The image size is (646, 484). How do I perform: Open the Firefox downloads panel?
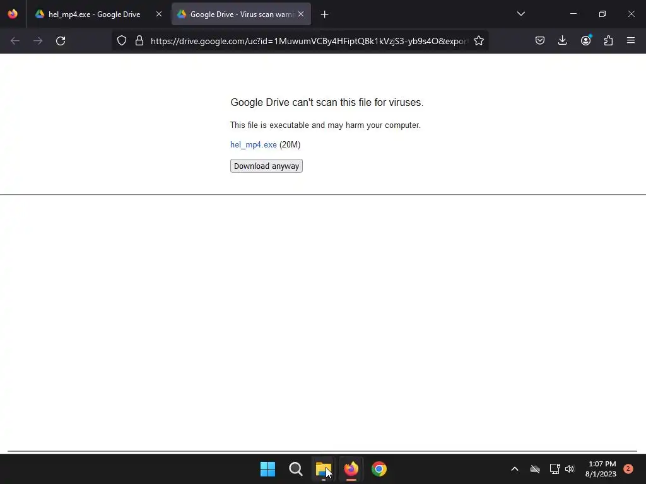click(x=562, y=40)
